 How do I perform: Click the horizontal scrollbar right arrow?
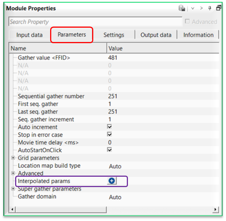pyautogui.click(x=215, y=210)
